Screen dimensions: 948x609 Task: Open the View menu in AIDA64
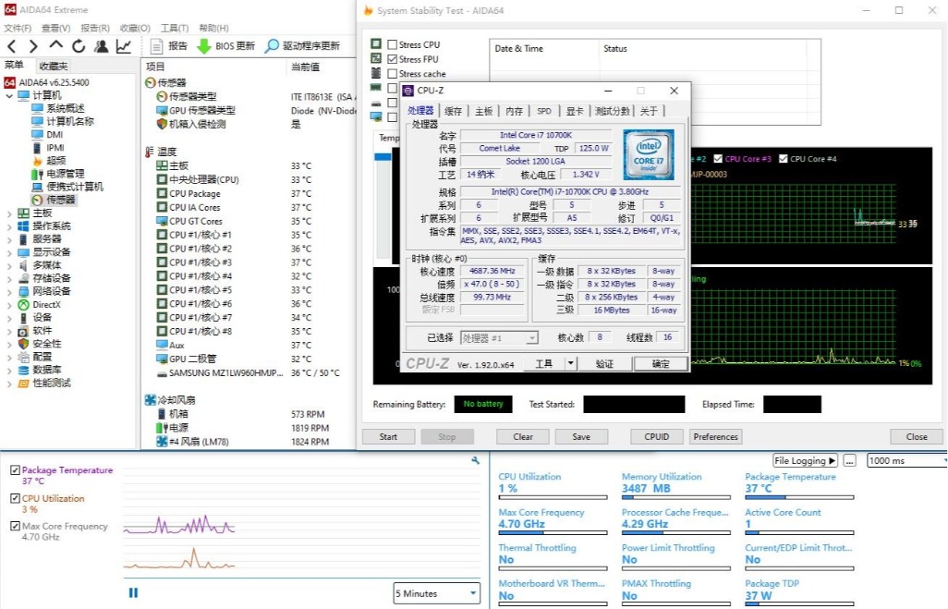(55, 28)
